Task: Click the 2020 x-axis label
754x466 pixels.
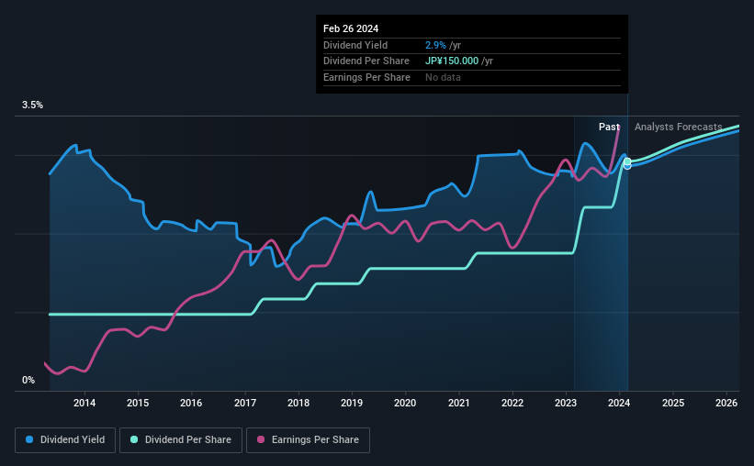Action: point(405,403)
